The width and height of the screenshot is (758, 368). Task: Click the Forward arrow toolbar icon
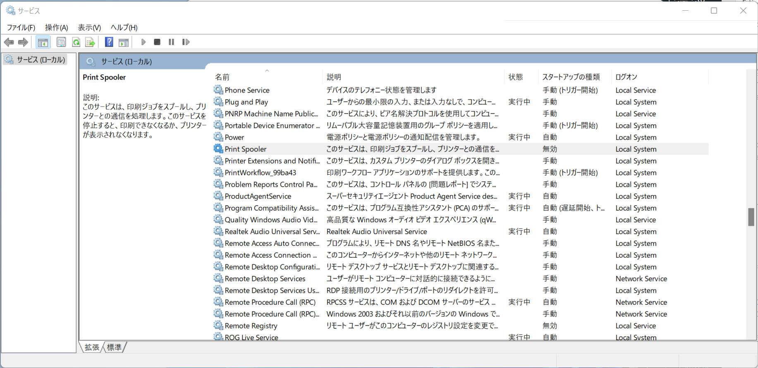(23, 42)
